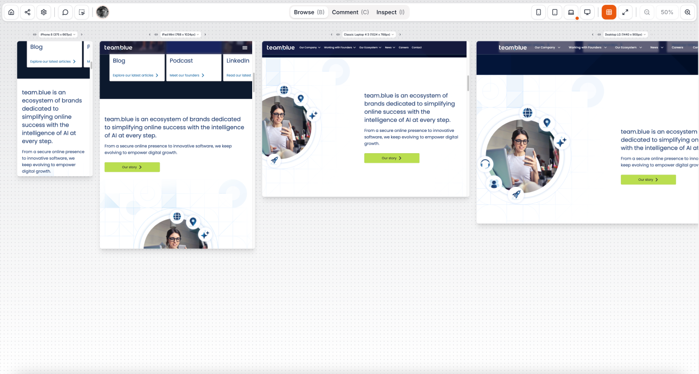This screenshot has height=374, width=699.
Task: Zoom in with magnifier plus icon
Action: click(x=687, y=12)
